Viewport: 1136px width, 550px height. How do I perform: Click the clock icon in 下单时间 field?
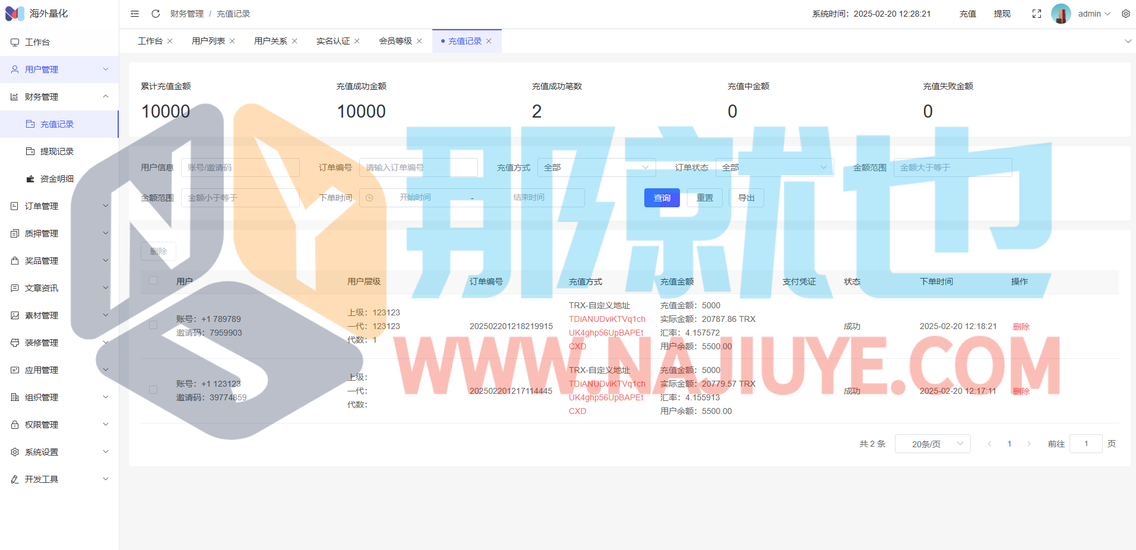tap(369, 198)
